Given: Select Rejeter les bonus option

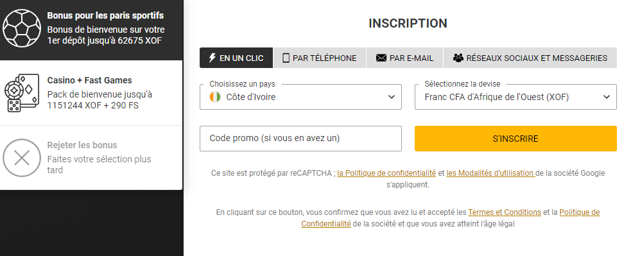Looking at the screenshot, I should (91, 158).
